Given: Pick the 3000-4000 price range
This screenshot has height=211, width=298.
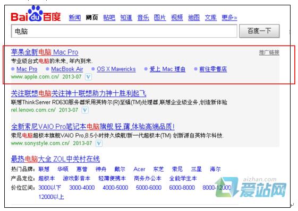Looking at the screenshot, I should tap(82, 188).
